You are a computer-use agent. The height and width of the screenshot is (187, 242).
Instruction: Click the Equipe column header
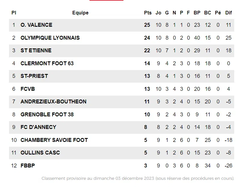[x=80, y=13]
